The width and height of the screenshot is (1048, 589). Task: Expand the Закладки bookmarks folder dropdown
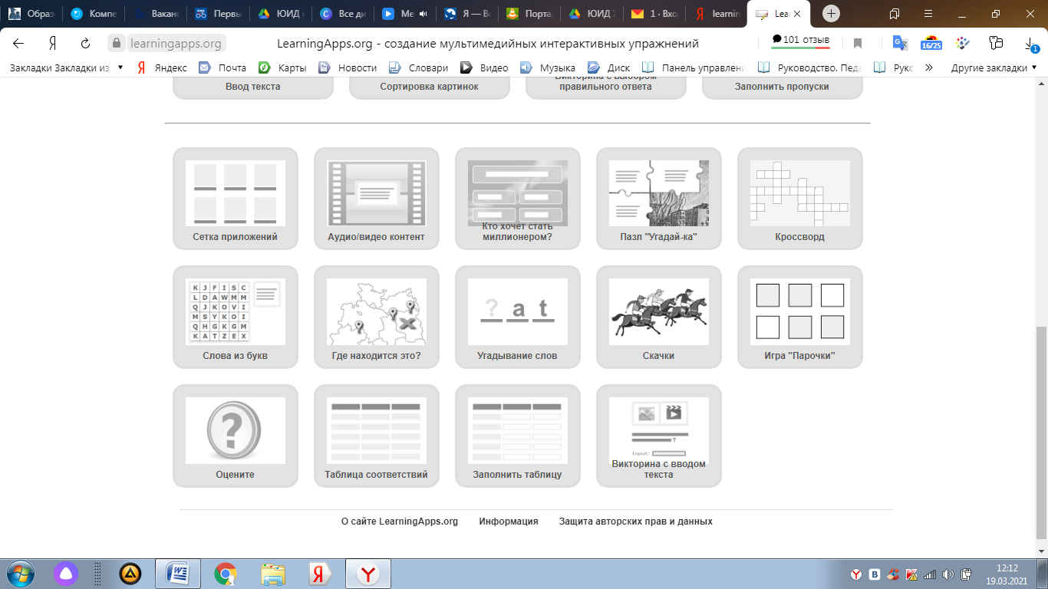pyautogui.click(x=66, y=67)
